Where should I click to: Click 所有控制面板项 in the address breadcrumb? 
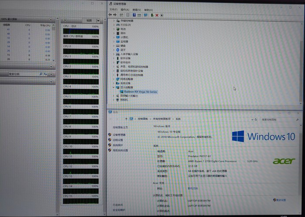click(162, 119)
